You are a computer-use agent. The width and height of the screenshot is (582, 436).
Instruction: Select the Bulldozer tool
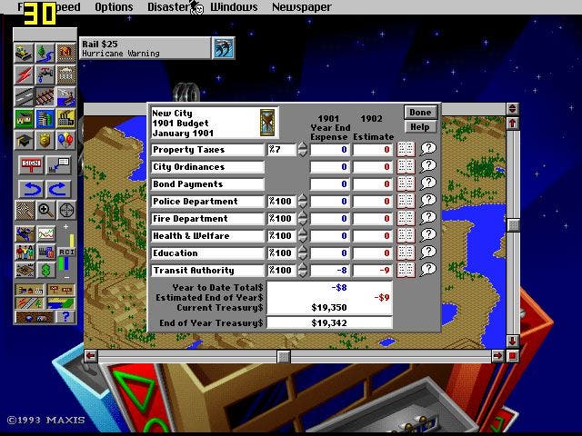[25, 53]
